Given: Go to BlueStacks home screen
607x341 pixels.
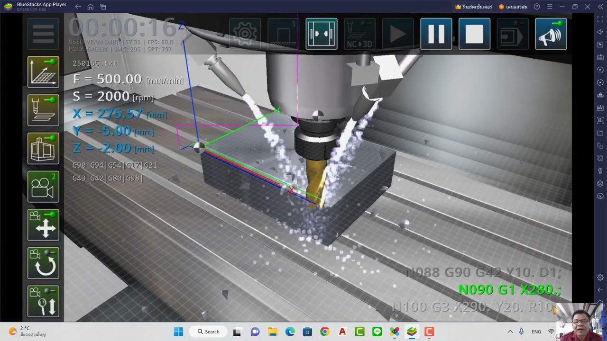Looking at the screenshot, I should click(91, 7).
